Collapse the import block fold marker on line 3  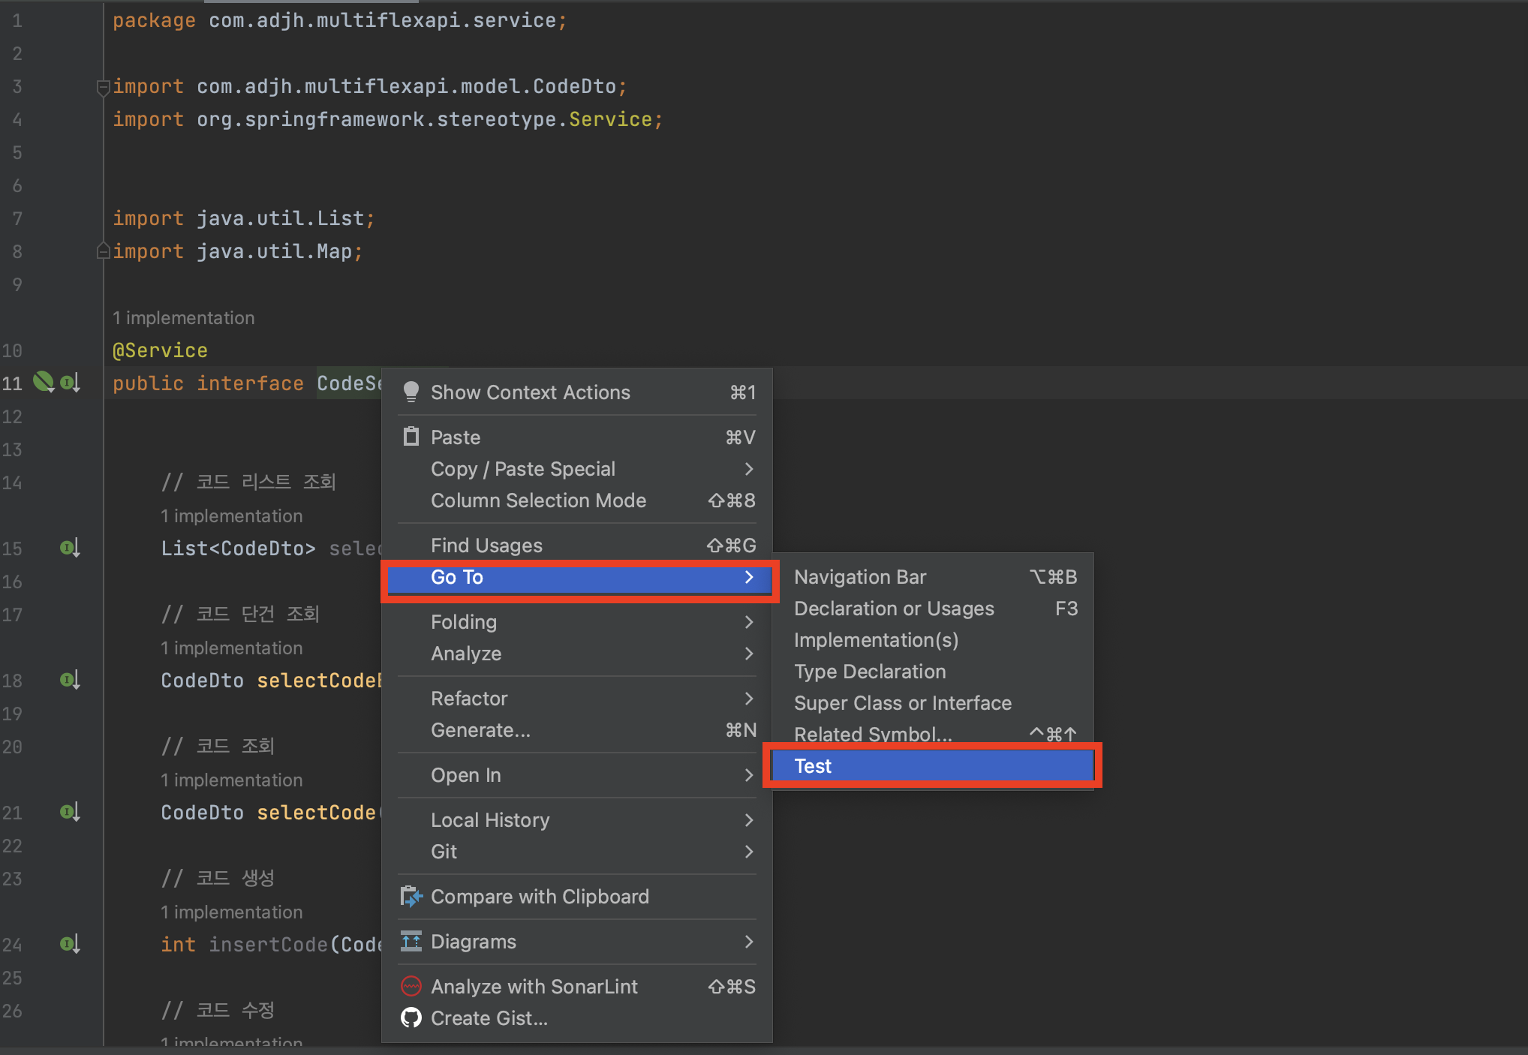(103, 87)
